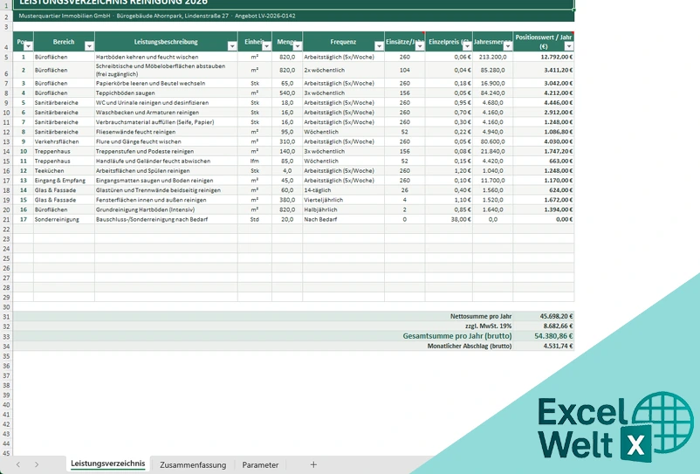Select the row 22 header
700x474 pixels.
[x=6, y=229]
